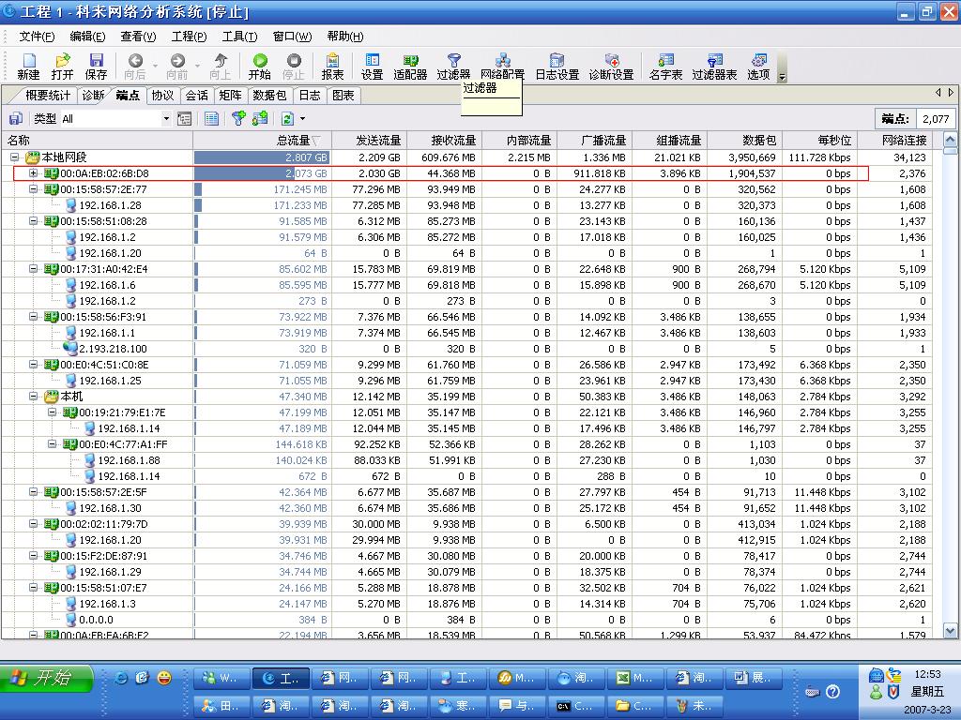Click the Windows 开始 Start button
Viewport: 961px width, 720px height.
(49, 679)
